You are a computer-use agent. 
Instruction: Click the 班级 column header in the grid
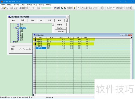41,37
